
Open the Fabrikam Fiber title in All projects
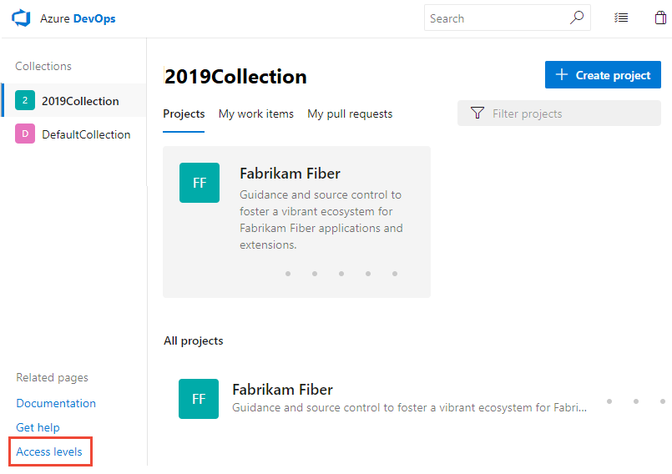282,390
